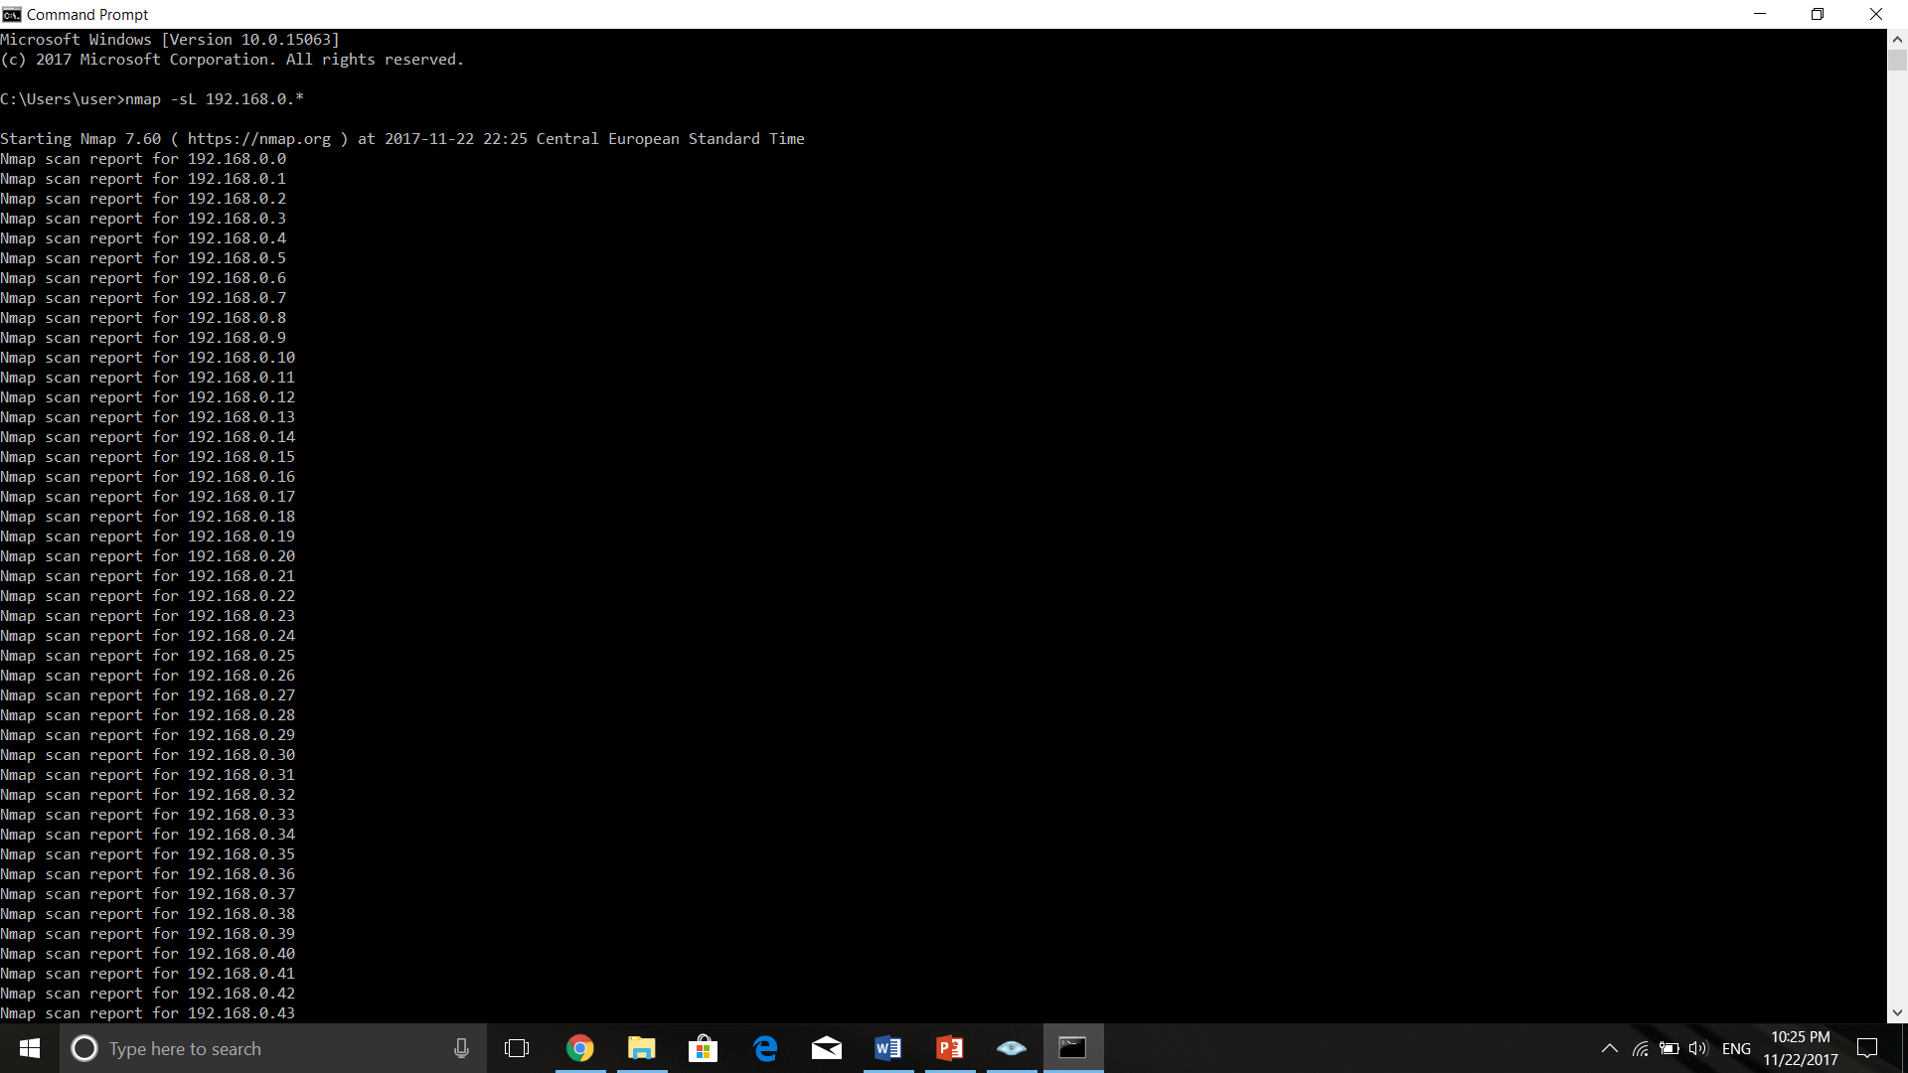Viewport: 1908px width, 1073px height.
Task: Open Microsoft Store from taskbar
Action: tap(703, 1048)
